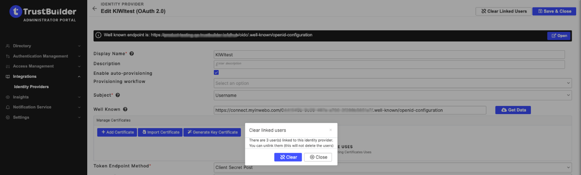Viewport: 581px width, 175px height.
Task: Click the help icon next to Display Name
Action: point(132,54)
